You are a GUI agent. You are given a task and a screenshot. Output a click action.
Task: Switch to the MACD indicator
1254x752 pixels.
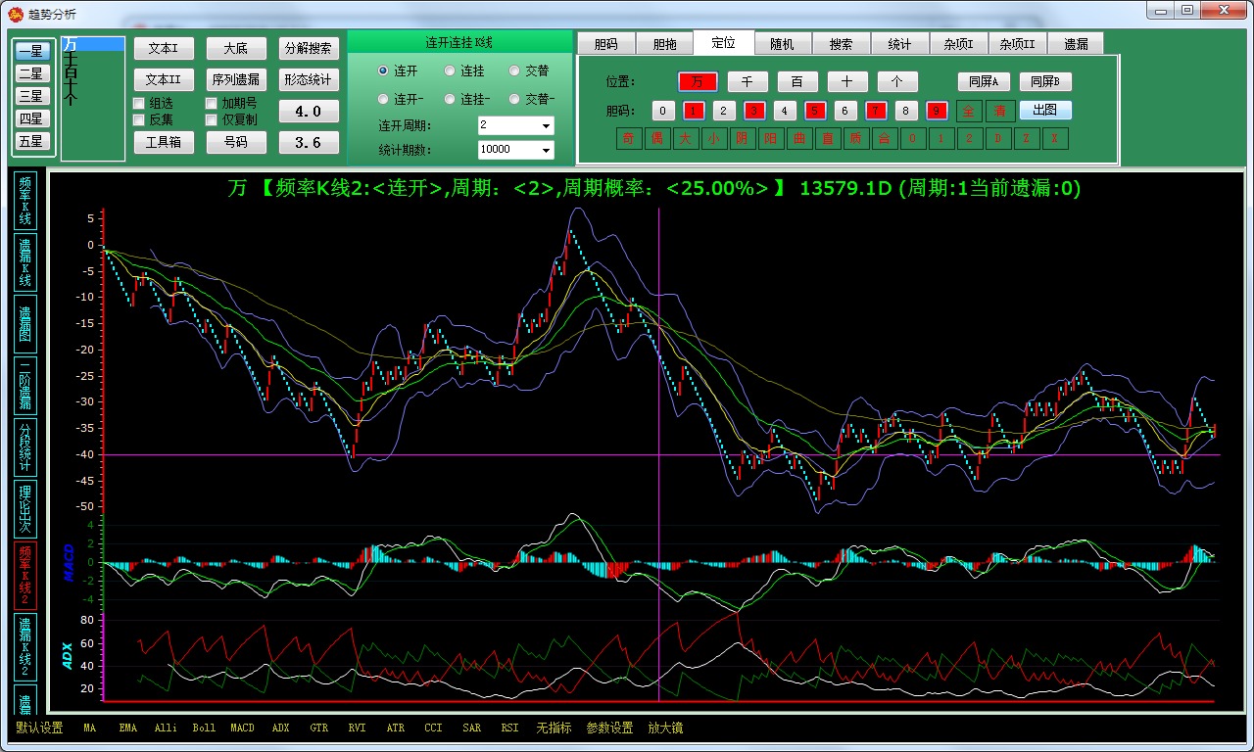click(x=242, y=728)
